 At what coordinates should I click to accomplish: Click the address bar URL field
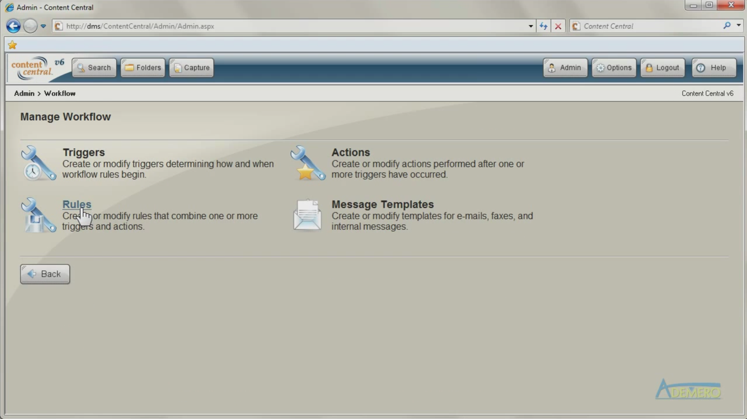pyautogui.click(x=294, y=26)
